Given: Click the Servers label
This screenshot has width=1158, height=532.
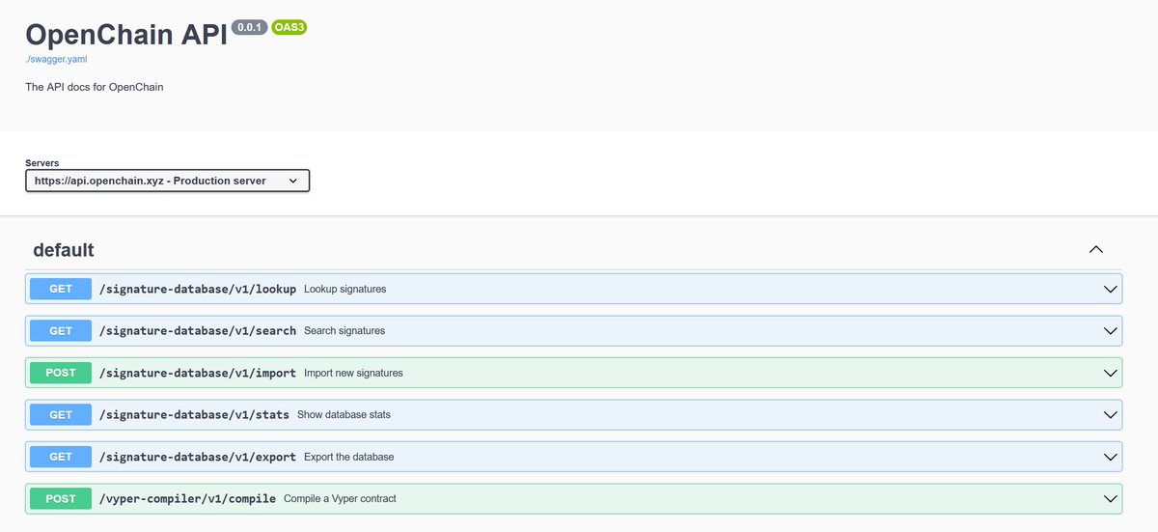Looking at the screenshot, I should click(x=42, y=163).
